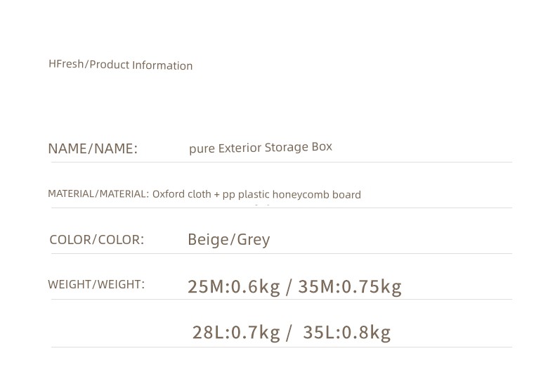
Task: Select the NAME/NAME: label
Action: [93, 148]
